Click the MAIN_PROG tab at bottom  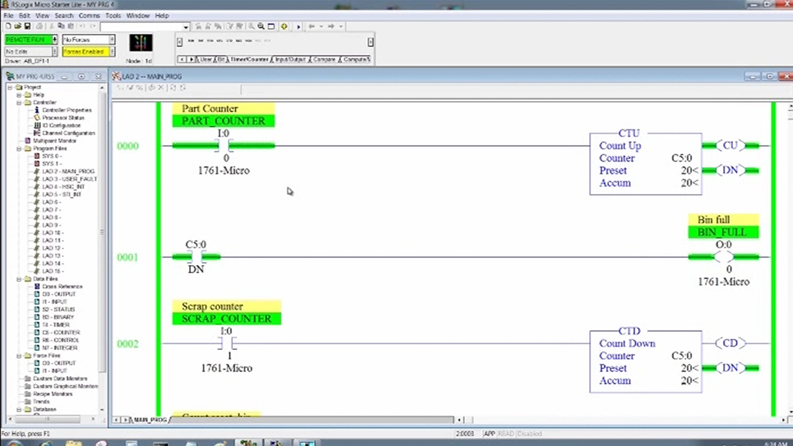(150, 420)
